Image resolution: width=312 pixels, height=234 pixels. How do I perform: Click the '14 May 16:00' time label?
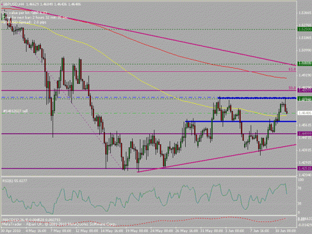(112, 231)
